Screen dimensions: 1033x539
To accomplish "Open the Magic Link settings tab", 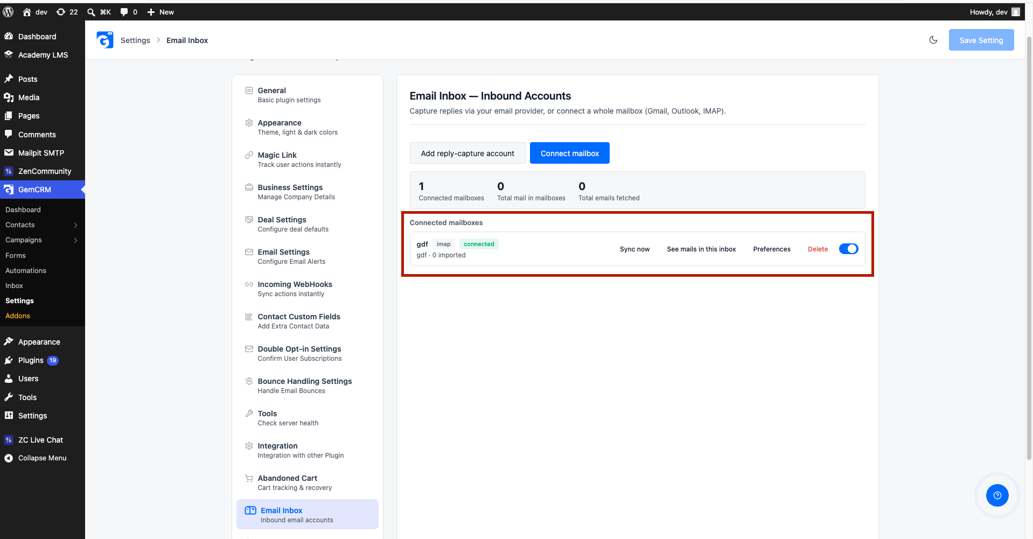I will [307, 159].
